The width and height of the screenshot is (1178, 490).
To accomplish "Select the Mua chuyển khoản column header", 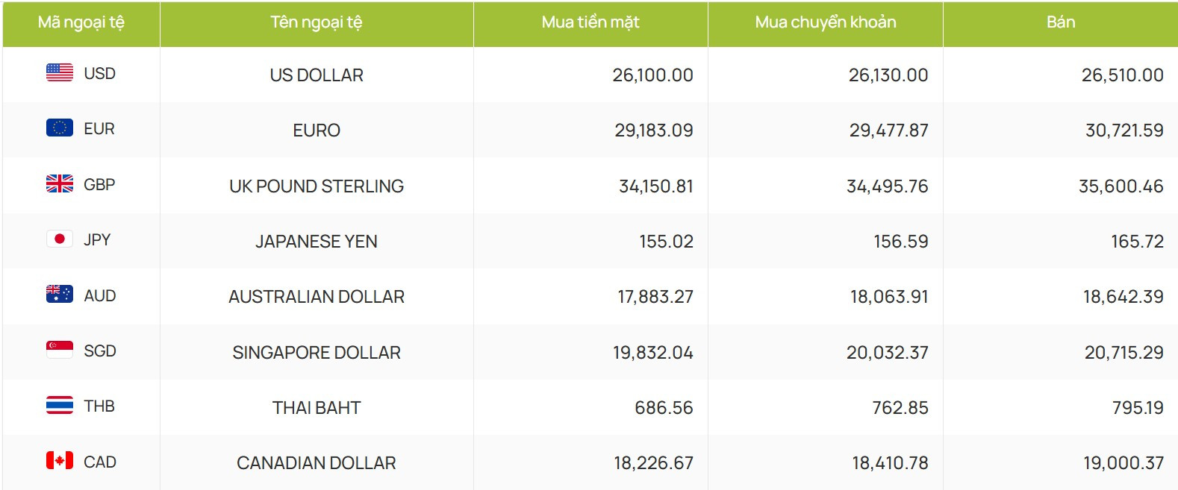I will coord(826,23).
